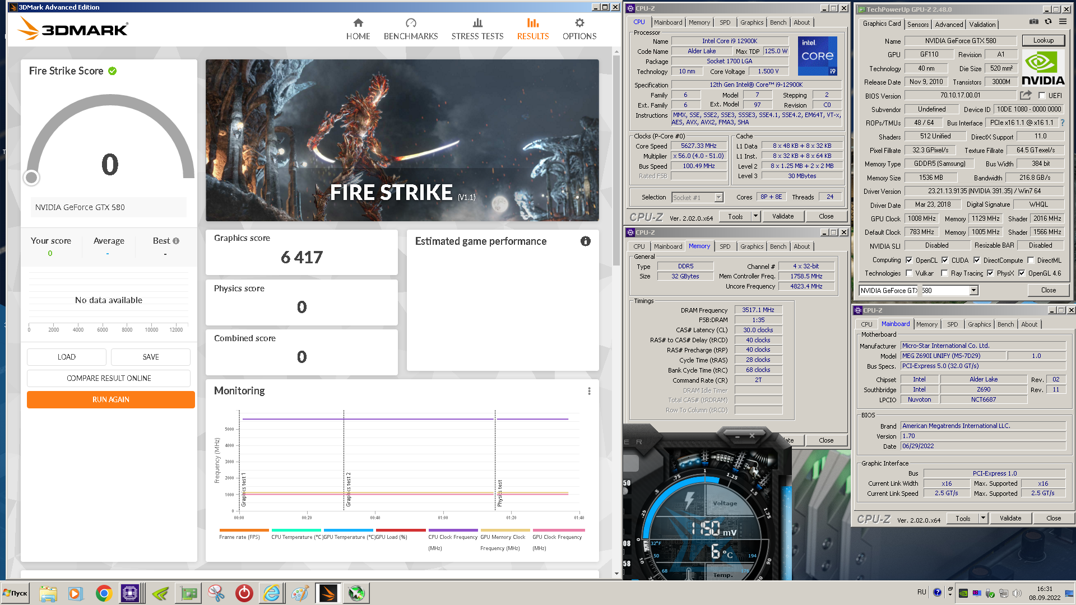Click the SAVE result button

coord(151,357)
